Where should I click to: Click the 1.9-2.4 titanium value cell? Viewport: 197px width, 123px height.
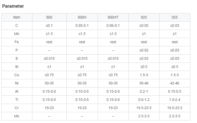coord(175,100)
